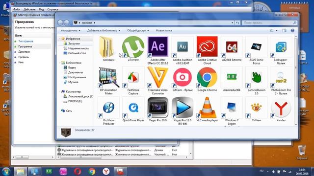314x176 pixels.
Task: Select the ASUS Sonic Focus shortcut
Action: click(256, 50)
